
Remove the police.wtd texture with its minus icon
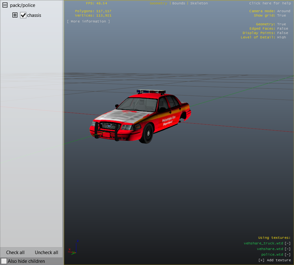[287, 255]
